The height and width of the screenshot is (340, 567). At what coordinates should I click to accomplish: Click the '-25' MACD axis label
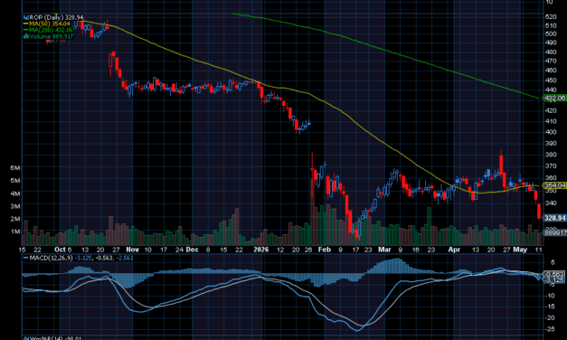pos(550,329)
